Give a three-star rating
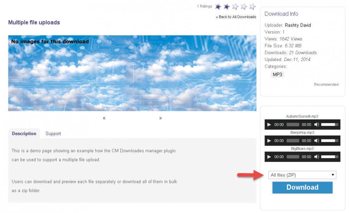 tap(235, 6)
